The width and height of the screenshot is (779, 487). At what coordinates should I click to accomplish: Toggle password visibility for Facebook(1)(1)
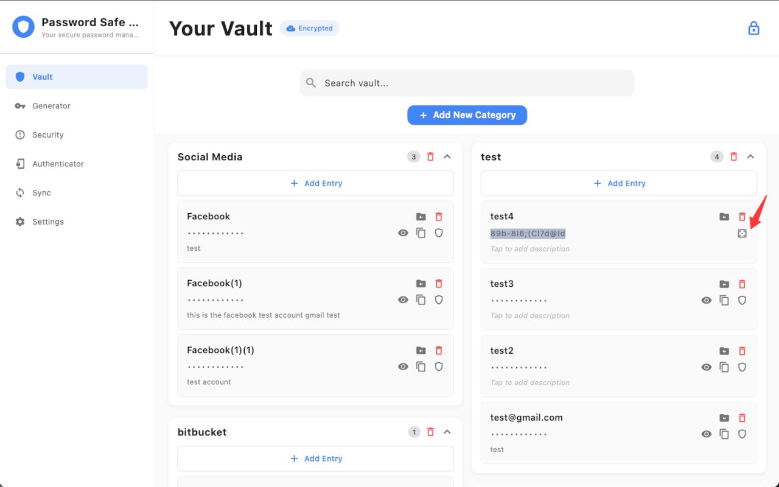tap(403, 366)
